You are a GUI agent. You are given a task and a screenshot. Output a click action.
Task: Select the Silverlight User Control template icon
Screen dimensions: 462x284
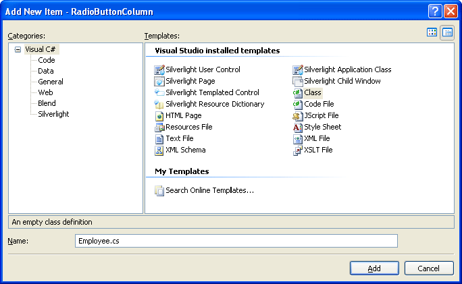[x=159, y=69]
